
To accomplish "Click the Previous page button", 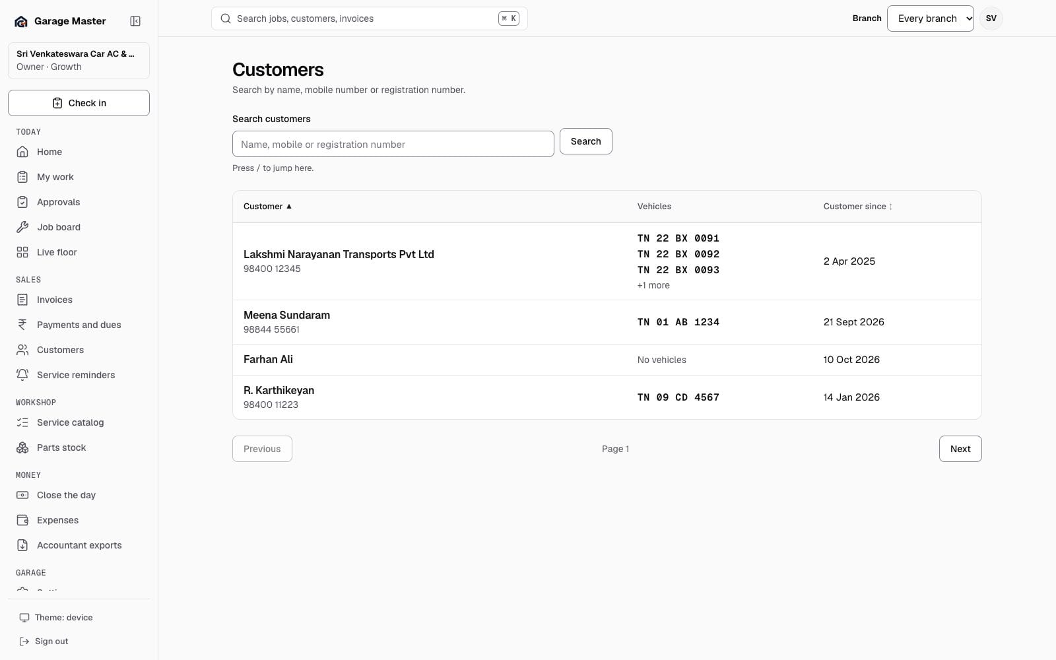I will point(262,449).
